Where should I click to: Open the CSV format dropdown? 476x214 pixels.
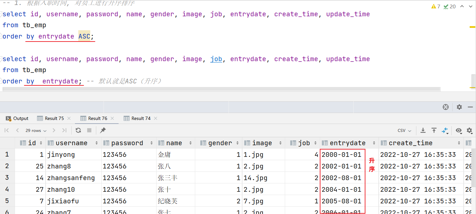click(x=404, y=131)
